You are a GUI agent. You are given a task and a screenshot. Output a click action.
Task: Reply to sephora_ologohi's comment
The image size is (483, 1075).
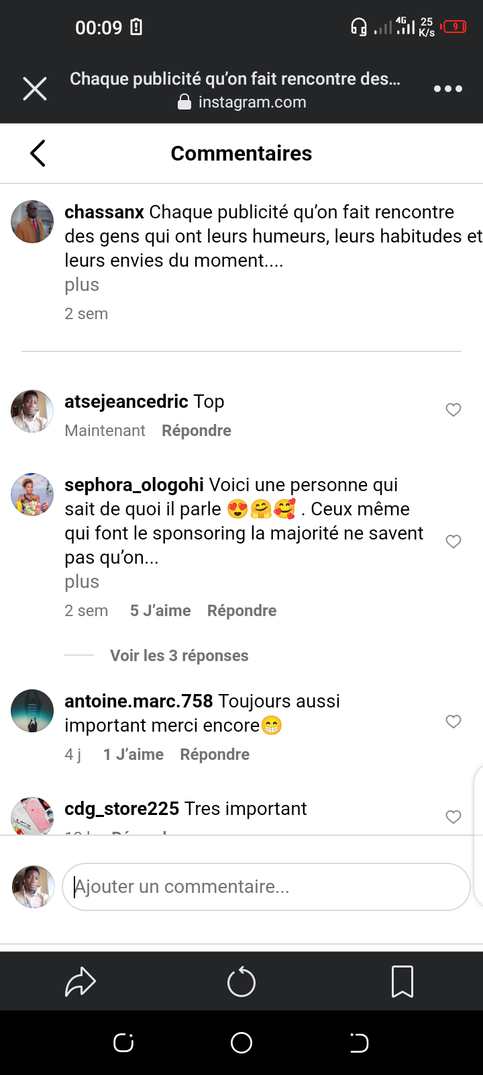pos(241,611)
